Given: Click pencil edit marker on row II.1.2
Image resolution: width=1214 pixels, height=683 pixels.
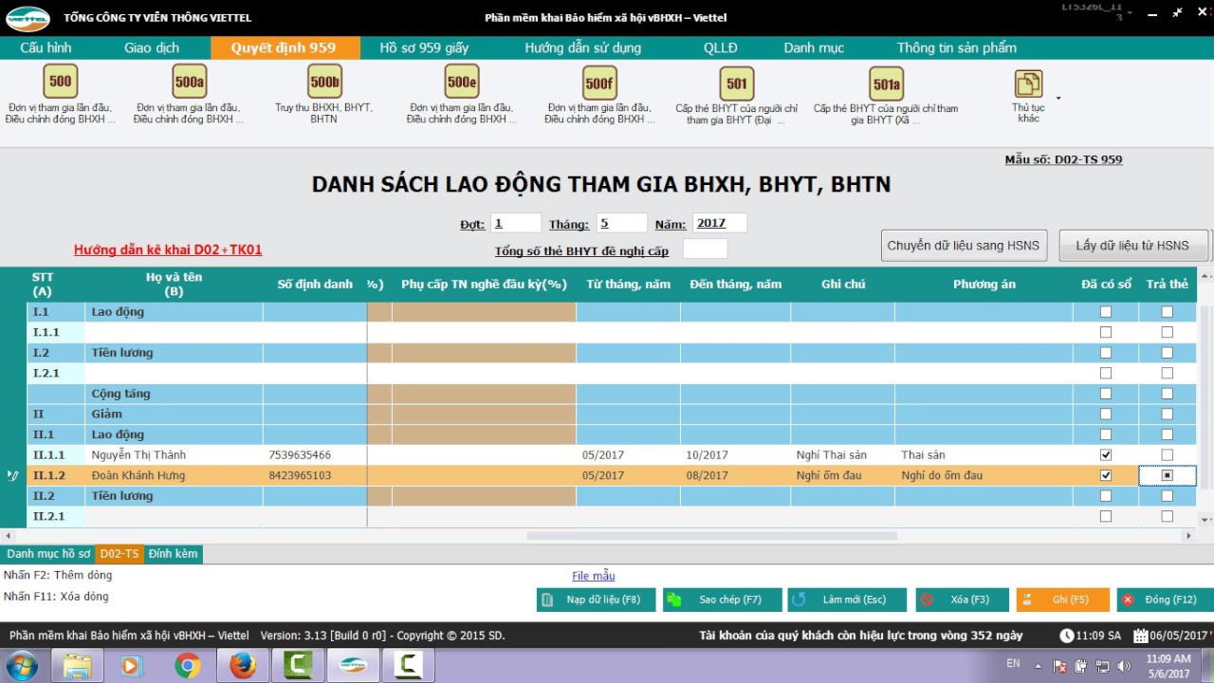Looking at the screenshot, I should tap(12, 475).
